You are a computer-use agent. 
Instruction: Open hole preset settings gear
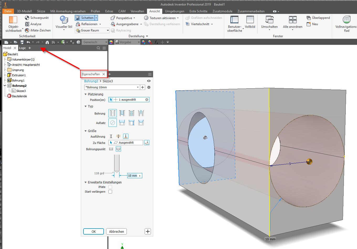pos(149,87)
